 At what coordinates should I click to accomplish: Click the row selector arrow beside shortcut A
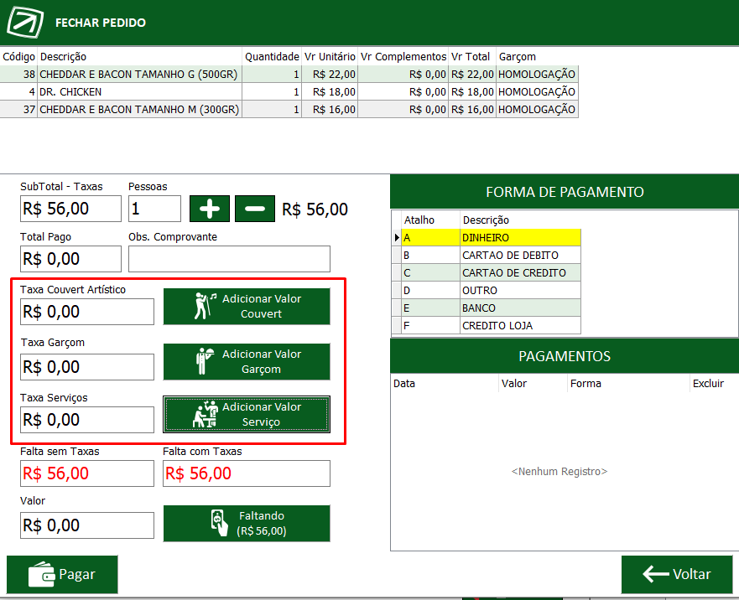(397, 238)
